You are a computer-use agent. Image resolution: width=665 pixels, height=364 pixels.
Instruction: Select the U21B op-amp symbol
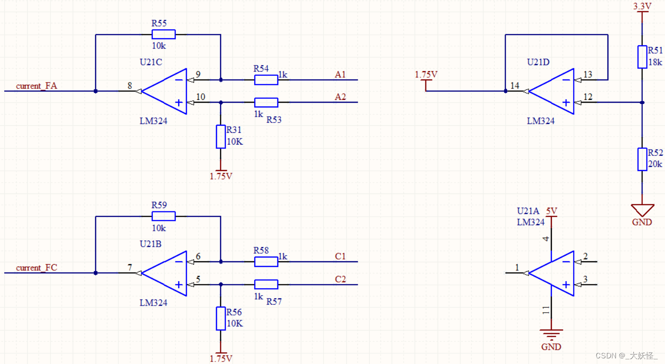pyautogui.click(x=165, y=273)
